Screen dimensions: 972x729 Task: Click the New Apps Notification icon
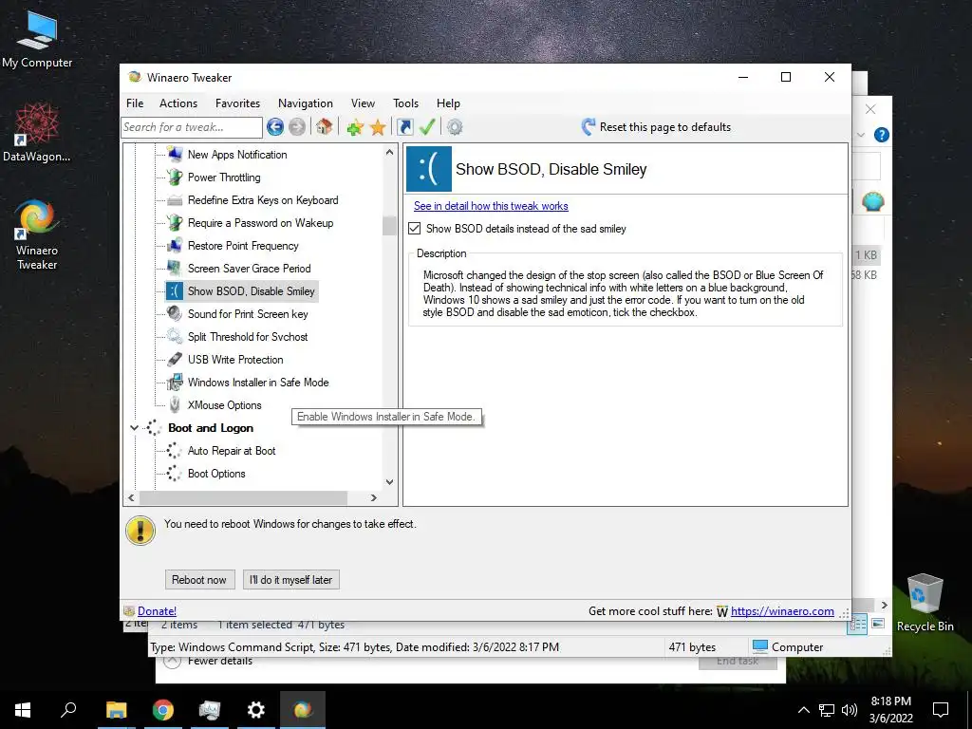175,154
